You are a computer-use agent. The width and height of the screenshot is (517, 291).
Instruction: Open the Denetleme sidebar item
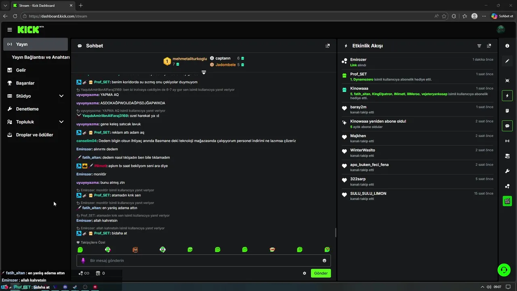(36, 109)
